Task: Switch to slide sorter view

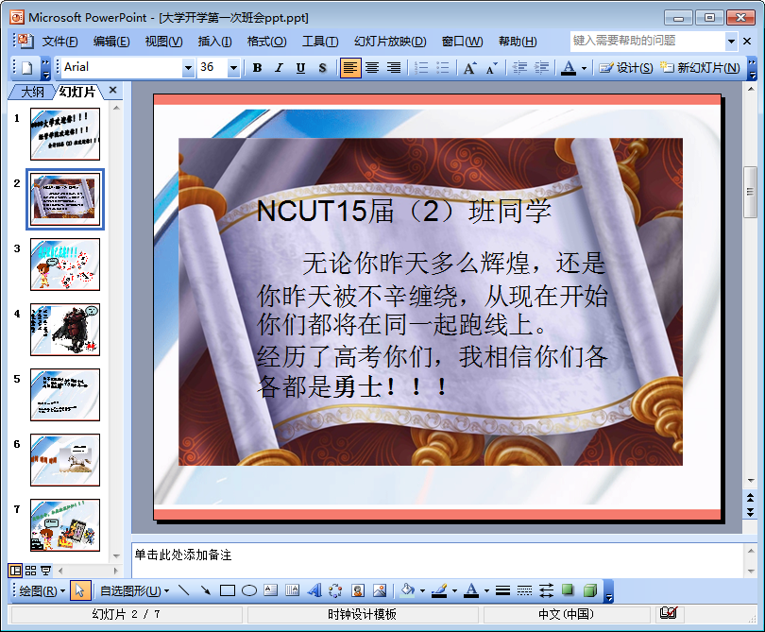Action: pos(30,571)
